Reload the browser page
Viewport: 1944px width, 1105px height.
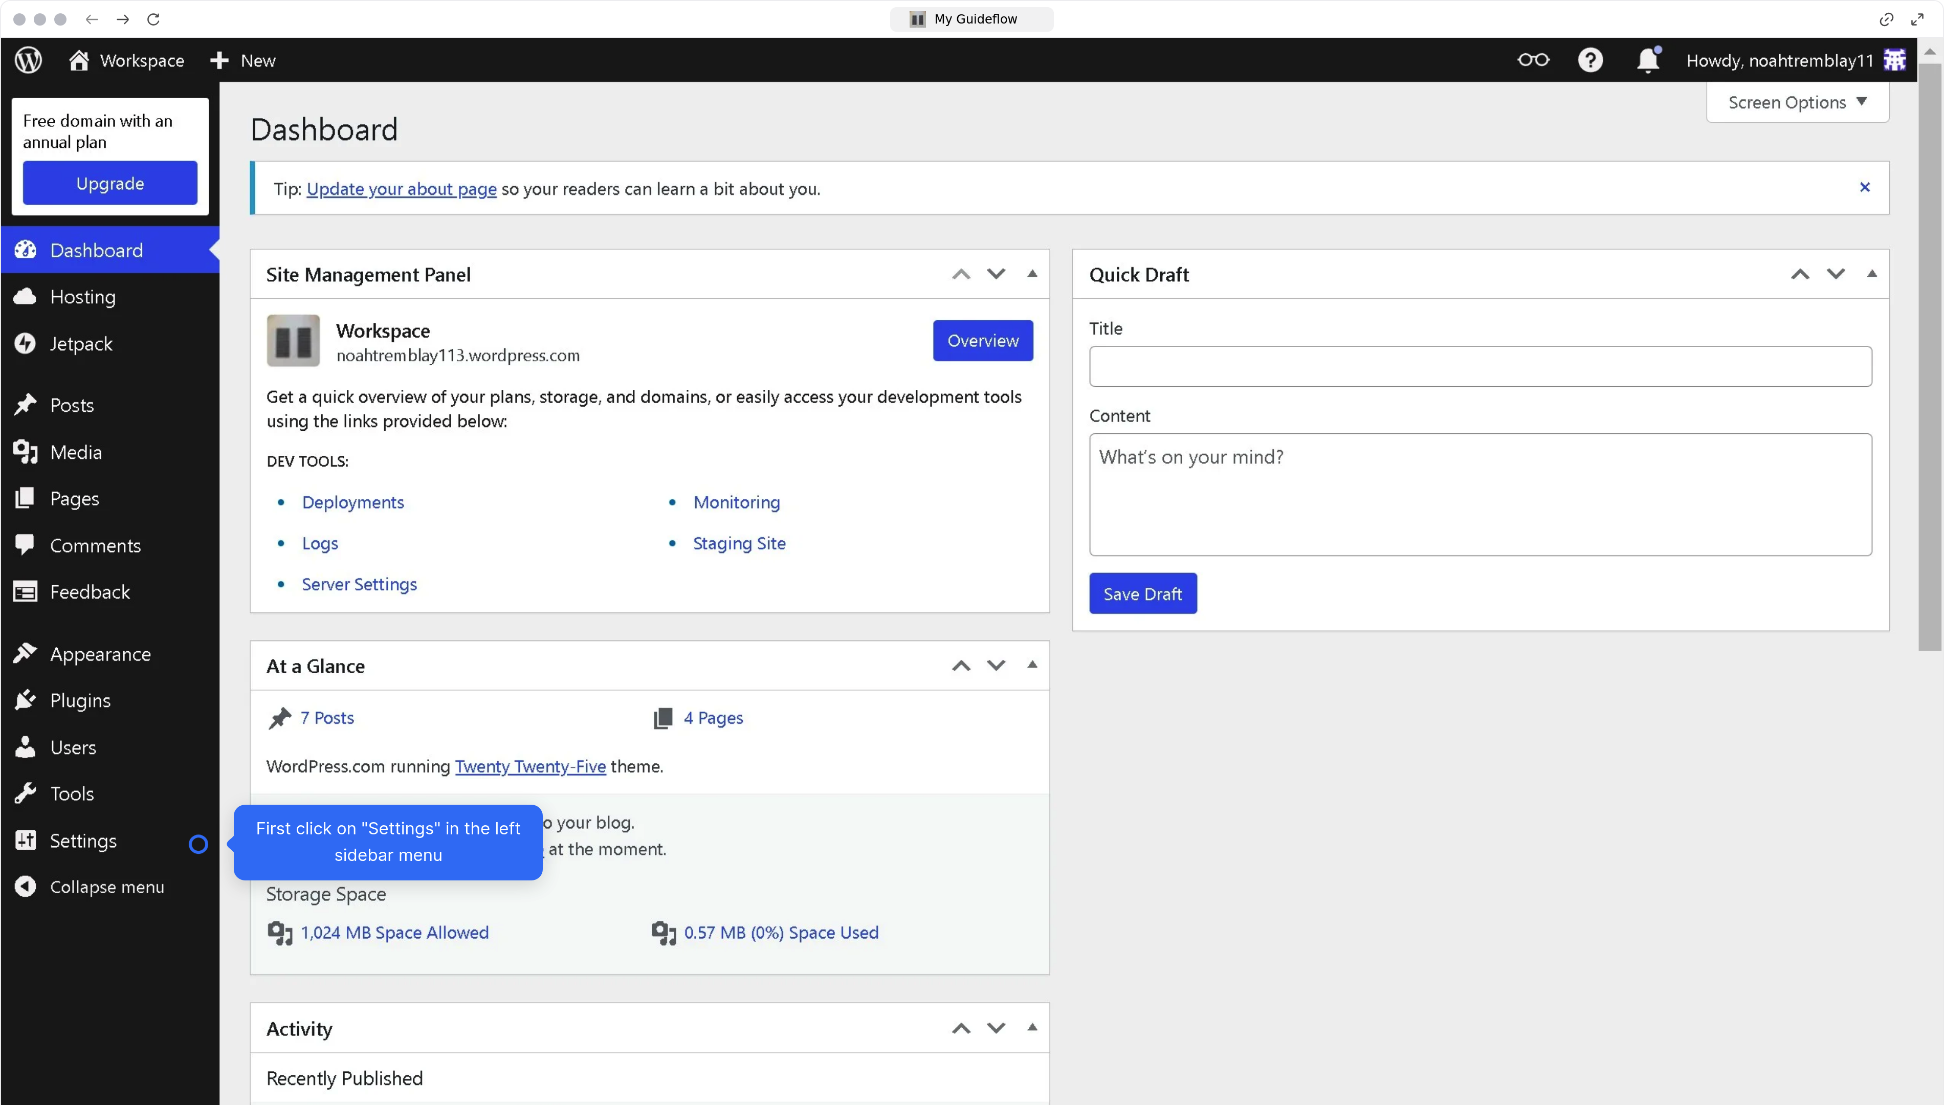click(x=153, y=19)
